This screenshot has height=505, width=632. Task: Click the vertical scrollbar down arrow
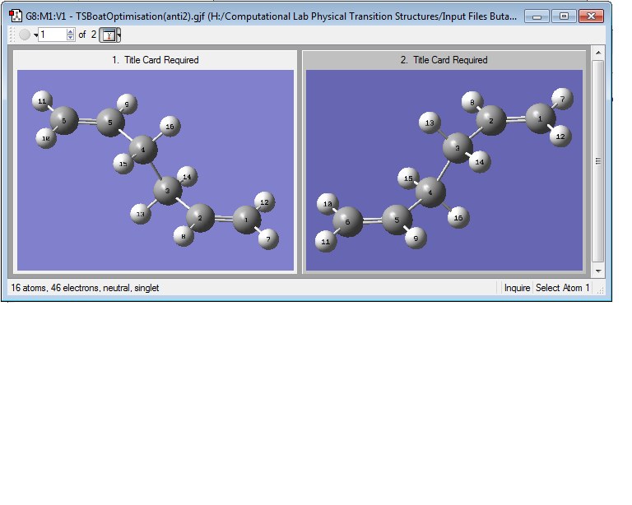coord(598,271)
